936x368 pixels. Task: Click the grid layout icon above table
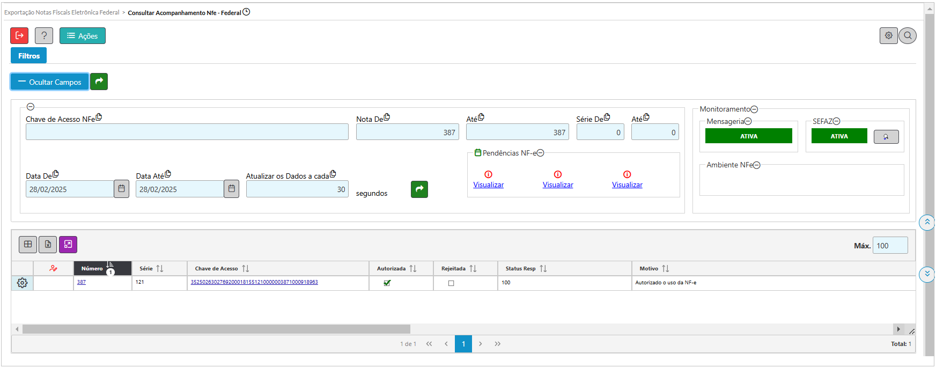point(28,245)
